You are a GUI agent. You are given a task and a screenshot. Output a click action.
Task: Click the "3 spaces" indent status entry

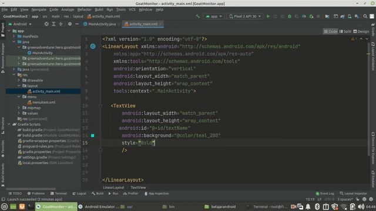coord(345,199)
